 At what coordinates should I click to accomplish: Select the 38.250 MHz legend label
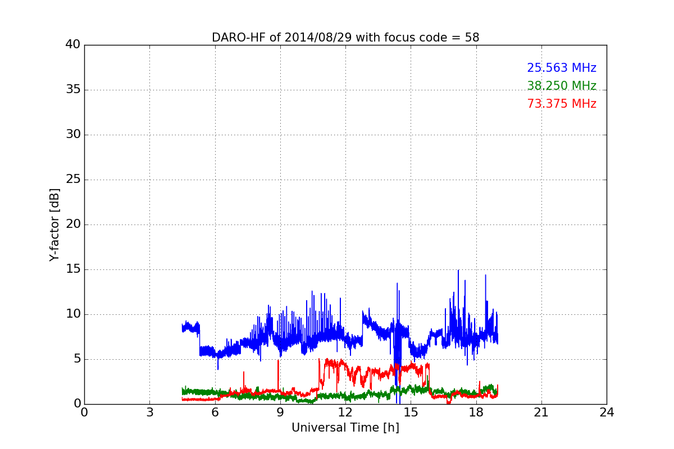tap(562, 86)
